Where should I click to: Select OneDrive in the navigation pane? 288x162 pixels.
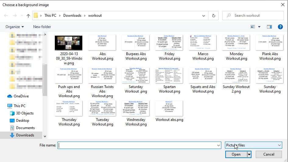[21, 96]
